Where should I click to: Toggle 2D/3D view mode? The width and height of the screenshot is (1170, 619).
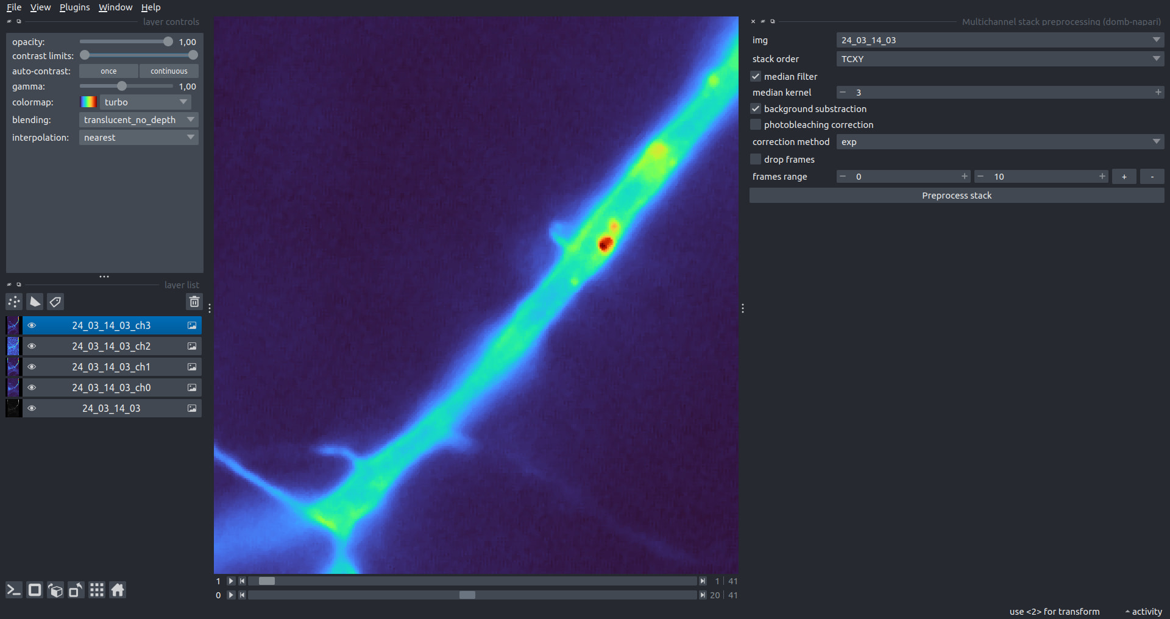[x=35, y=590]
